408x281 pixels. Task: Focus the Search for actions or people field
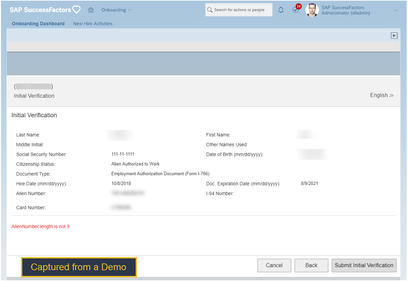tap(239, 10)
